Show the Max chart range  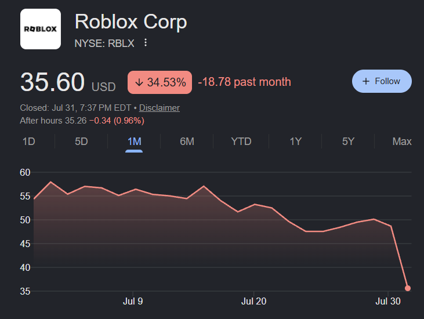click(x=402, y=142)
